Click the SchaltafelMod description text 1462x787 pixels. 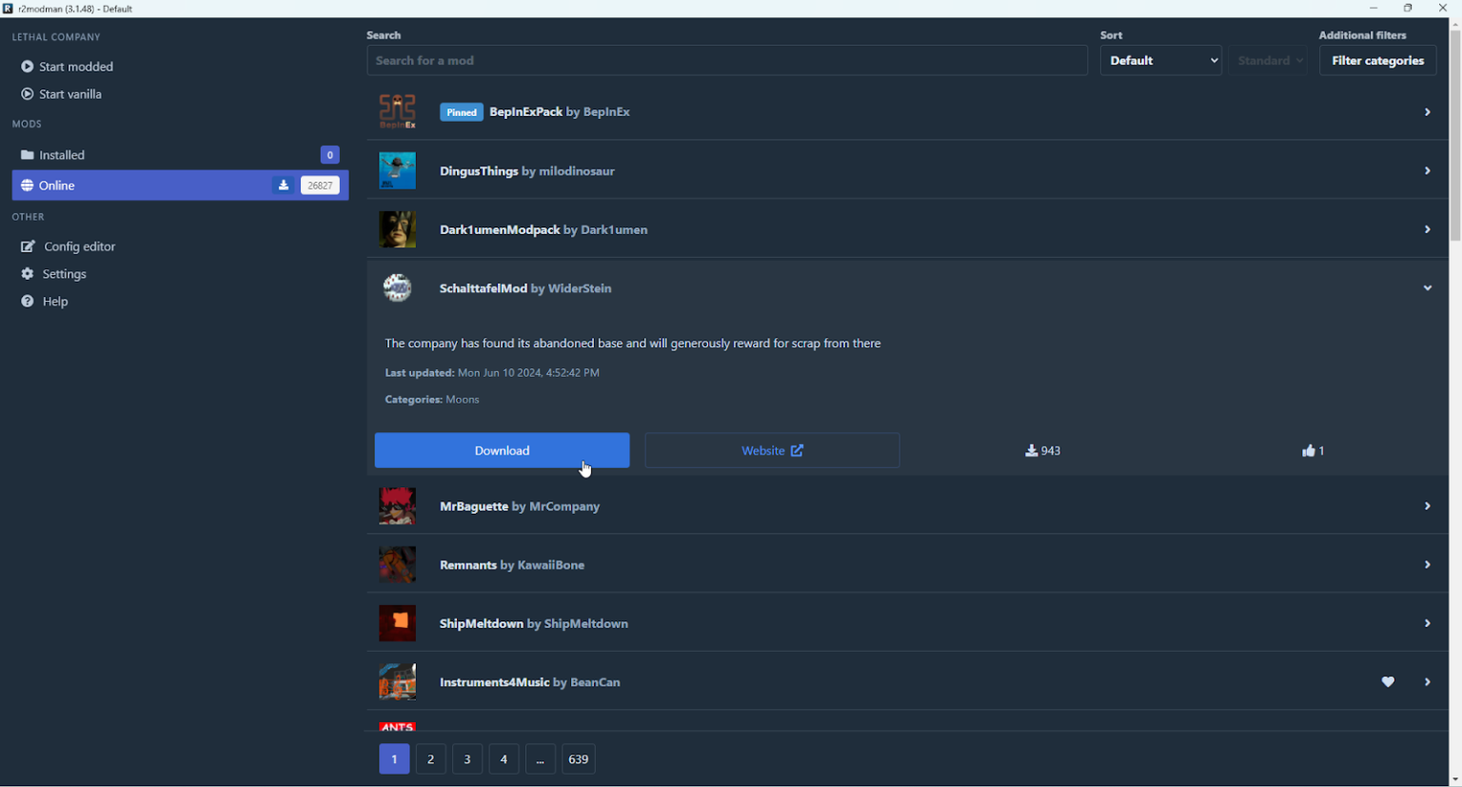(x=633, y=344)
